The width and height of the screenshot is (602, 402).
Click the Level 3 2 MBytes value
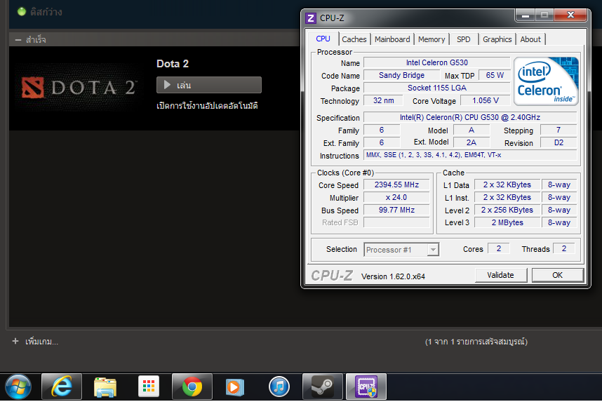point(507,222)
